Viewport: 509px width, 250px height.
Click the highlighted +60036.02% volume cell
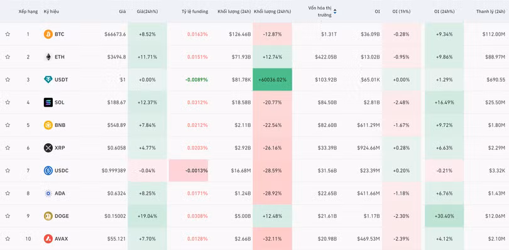tap(272, 80)
